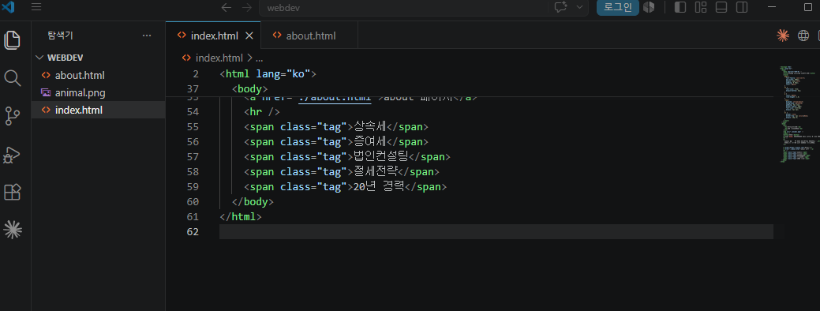
Task: Click the closing </body> tag
Action: [252, 202]
